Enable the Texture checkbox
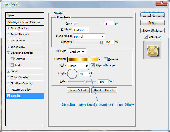Viewport: 170px width, 132px height. pos(12,65)
